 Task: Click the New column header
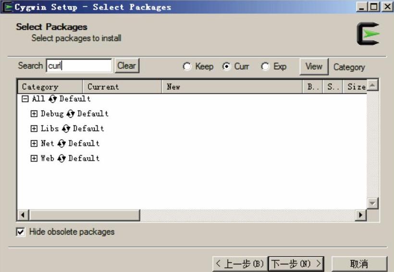tap(232, 87)
